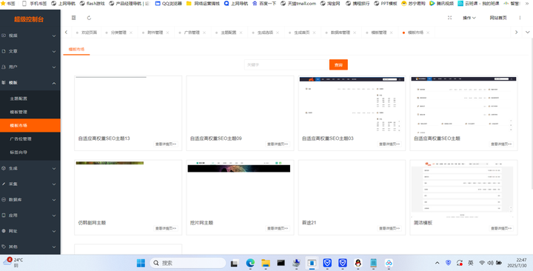Click the 生成 sidebar icon
This screenshot has width=533, height=271.
(x=4, y=168)
